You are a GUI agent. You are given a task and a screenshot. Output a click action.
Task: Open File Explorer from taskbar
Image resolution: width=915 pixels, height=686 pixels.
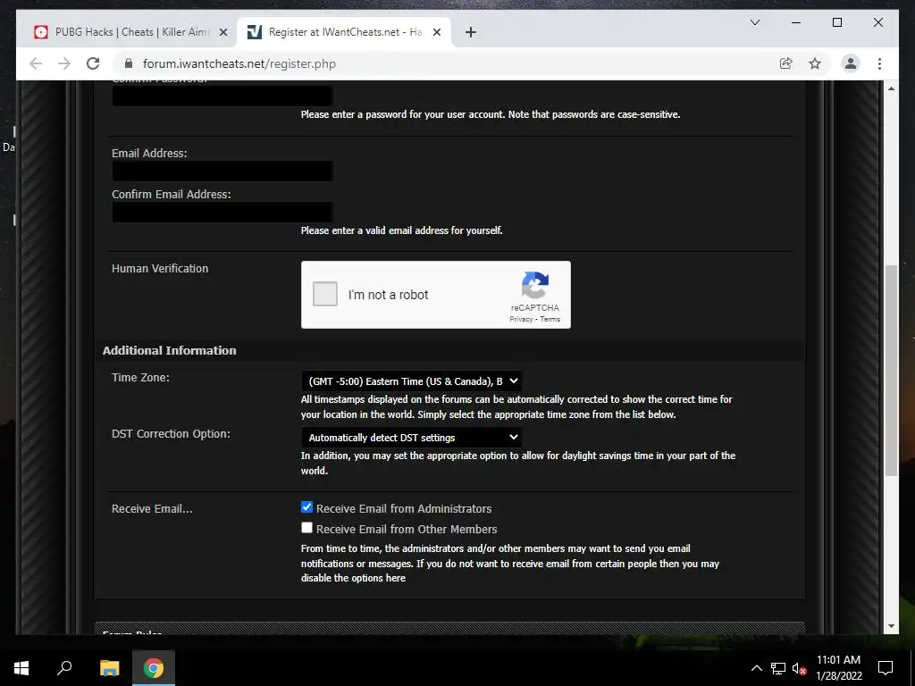click(109, 668)
